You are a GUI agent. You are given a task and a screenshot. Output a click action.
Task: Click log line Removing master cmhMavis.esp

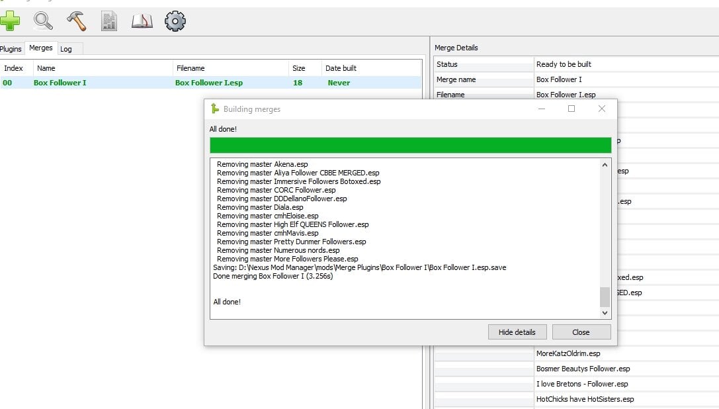pos(267,233)
